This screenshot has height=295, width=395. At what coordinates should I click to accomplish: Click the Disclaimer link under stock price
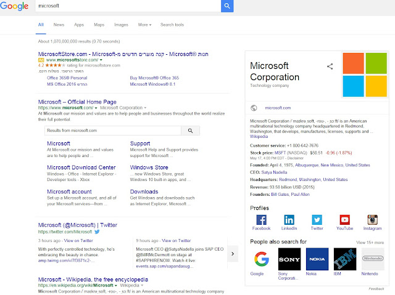click(295, 158)
